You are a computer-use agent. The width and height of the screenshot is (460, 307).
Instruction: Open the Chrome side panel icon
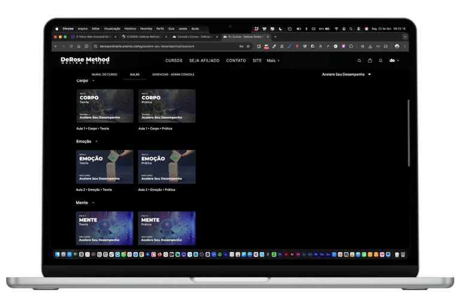(86, 46)
